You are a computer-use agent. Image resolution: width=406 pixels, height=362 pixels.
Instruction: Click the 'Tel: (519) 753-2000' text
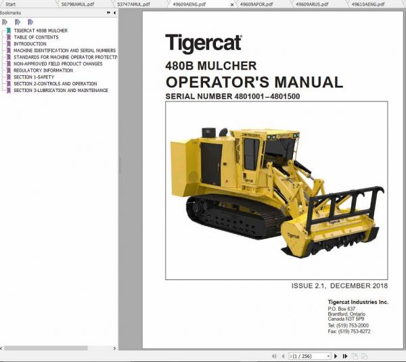(348, 325)
